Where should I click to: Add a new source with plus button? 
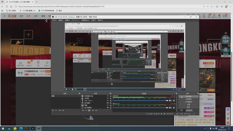point(83,110)
